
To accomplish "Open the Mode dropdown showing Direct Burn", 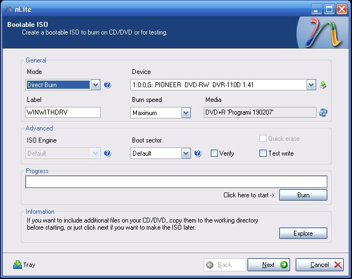I will [63, 85].
